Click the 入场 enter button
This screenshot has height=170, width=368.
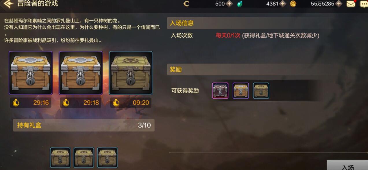pyautogui.click(x=347, y=165)
